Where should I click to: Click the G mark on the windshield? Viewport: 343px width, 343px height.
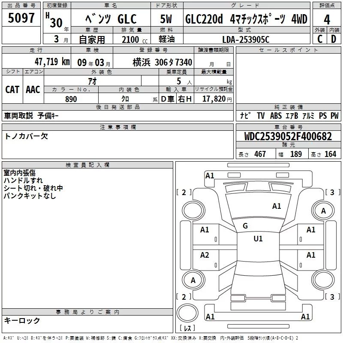(x=245, y=226)
